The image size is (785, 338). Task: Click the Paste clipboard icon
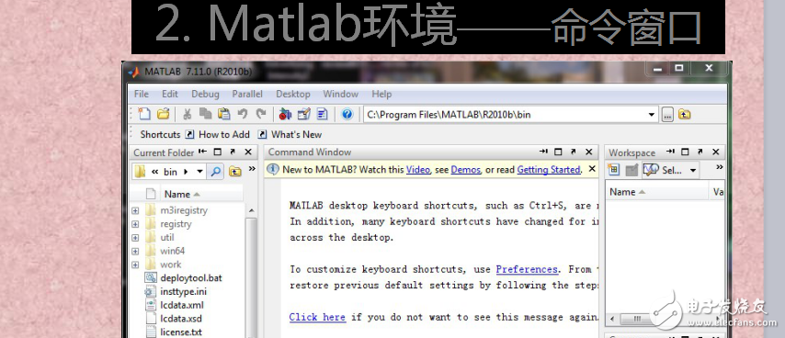pos(223,114)
